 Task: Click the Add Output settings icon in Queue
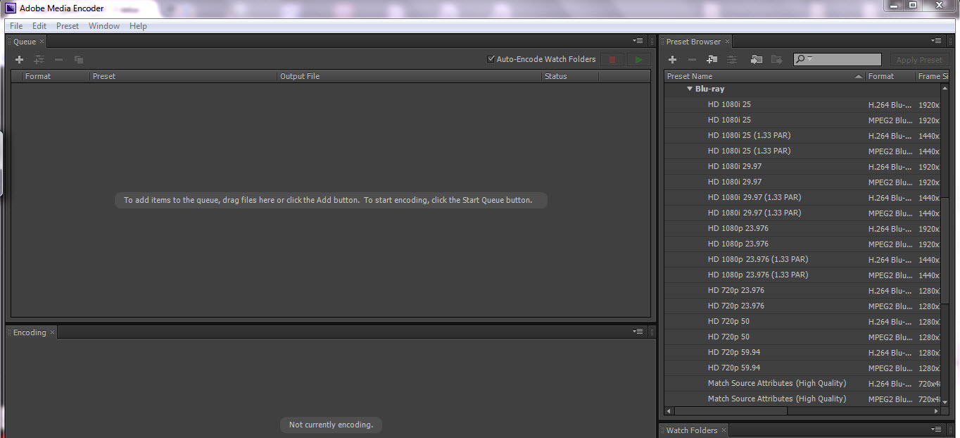39,60
